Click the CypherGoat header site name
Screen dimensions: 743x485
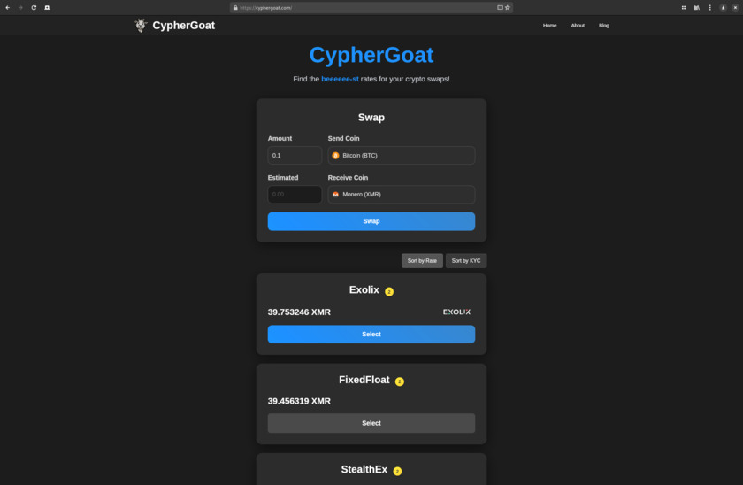coord(183,26)
